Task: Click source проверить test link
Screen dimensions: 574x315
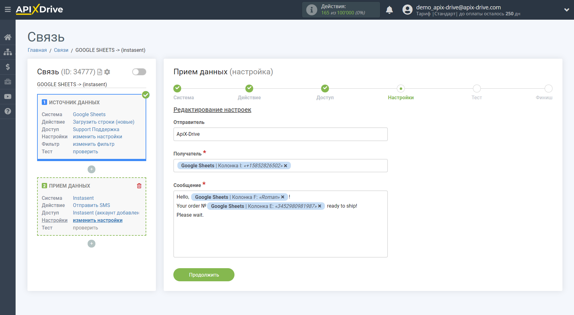Action: click(x=85, y=151)
